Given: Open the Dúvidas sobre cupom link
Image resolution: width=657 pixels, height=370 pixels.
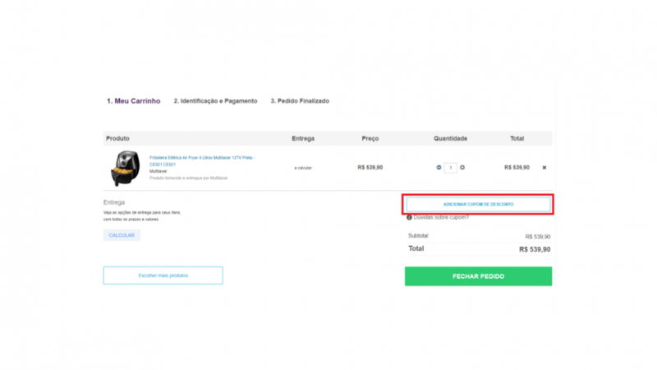Looking at the screenshot, I should coord(442,218).
